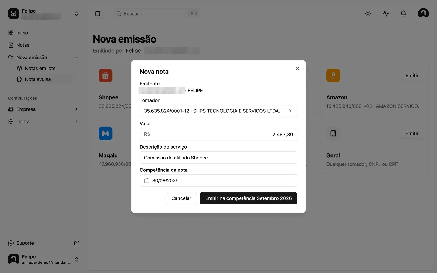437x273 pixels.
Task: Open notifications bell
Action: 403,14
